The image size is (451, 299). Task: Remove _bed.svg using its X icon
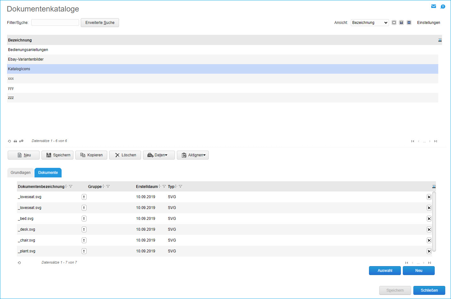coord(429,219)
